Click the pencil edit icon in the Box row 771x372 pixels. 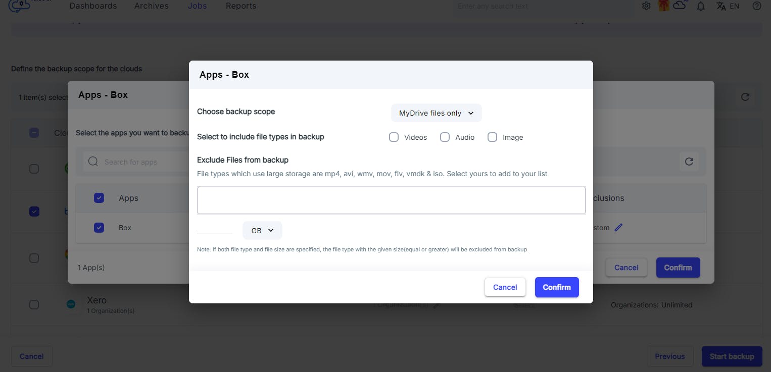click(618, 228)
